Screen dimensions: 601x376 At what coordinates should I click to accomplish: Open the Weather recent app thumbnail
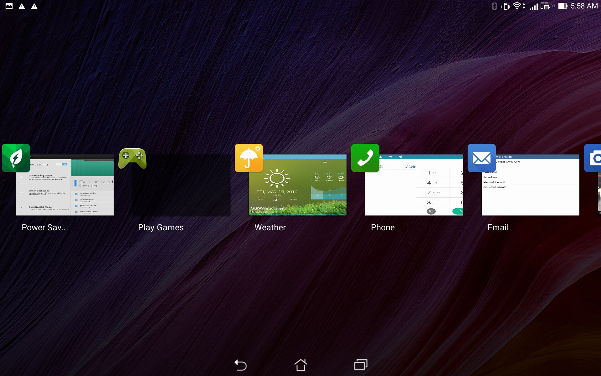tap(298, 185)
